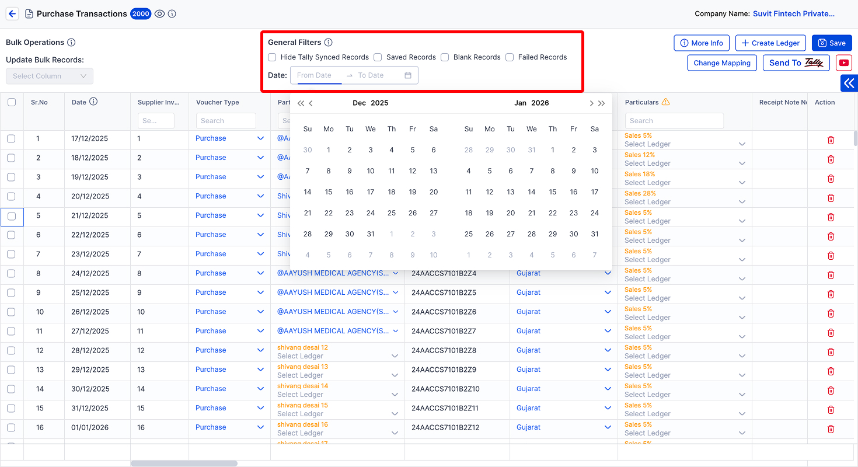Open the YouTube video icon button

coord(843,63)
